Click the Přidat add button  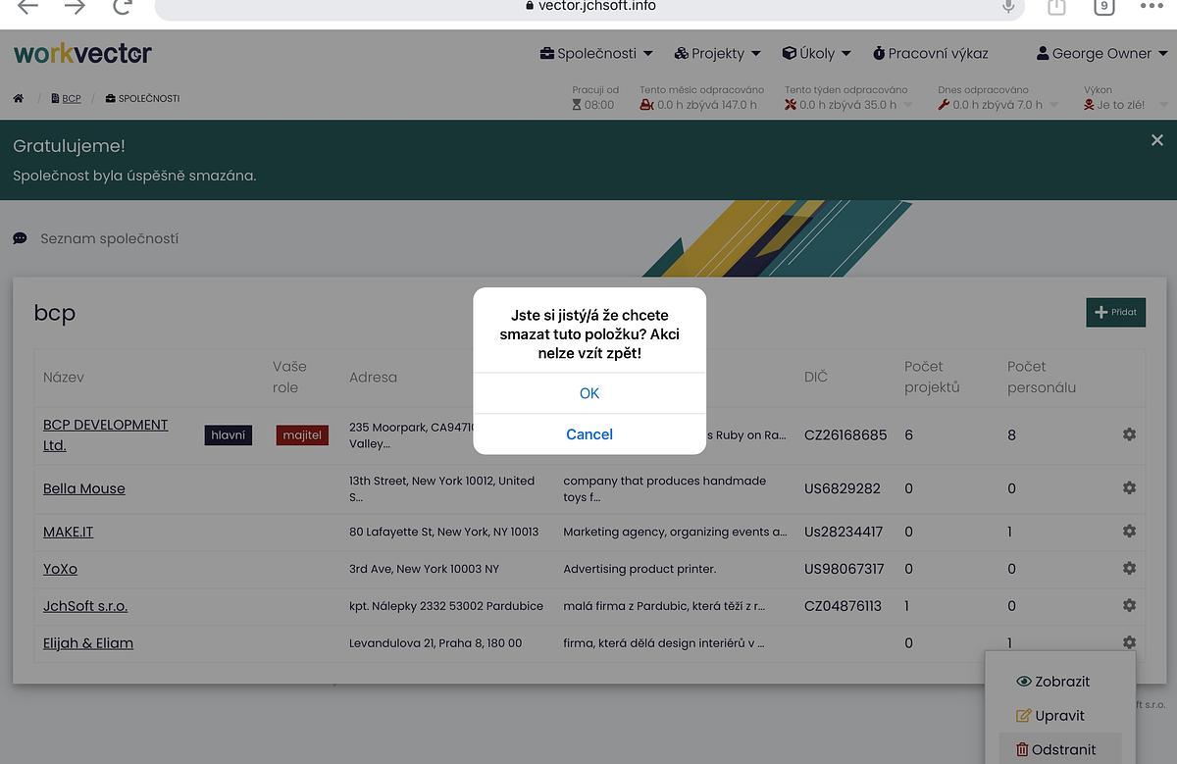[x=1115, y=312]
